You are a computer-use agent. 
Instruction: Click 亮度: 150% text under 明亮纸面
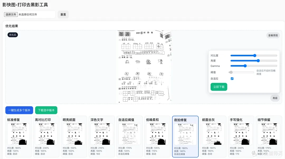tap(68, 151)
